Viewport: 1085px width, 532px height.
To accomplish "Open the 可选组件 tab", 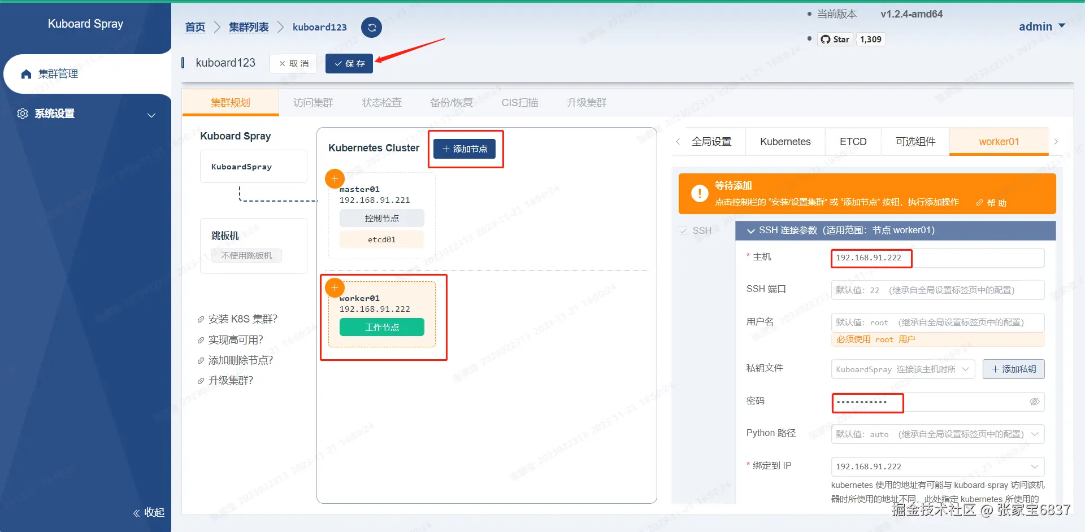I will tap(915, 142).
